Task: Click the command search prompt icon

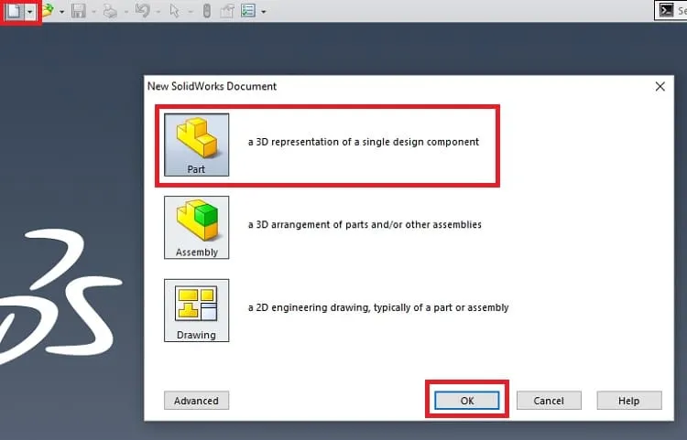Action: 667,10
